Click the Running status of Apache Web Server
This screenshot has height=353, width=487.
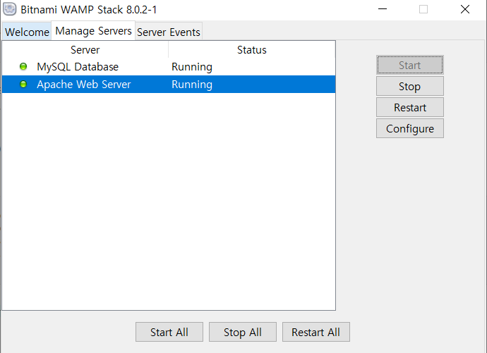[x=192, y=85]
